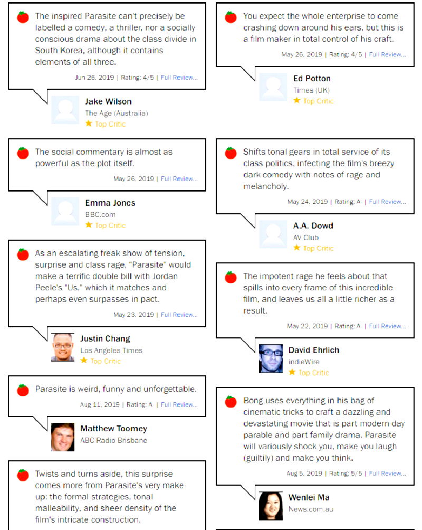Screen dimensions: 422x530
Task: Open the Los Angeles Times publication link
Action: (111, 351)
